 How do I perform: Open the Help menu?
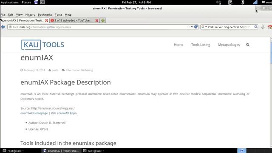click(68, 15)
